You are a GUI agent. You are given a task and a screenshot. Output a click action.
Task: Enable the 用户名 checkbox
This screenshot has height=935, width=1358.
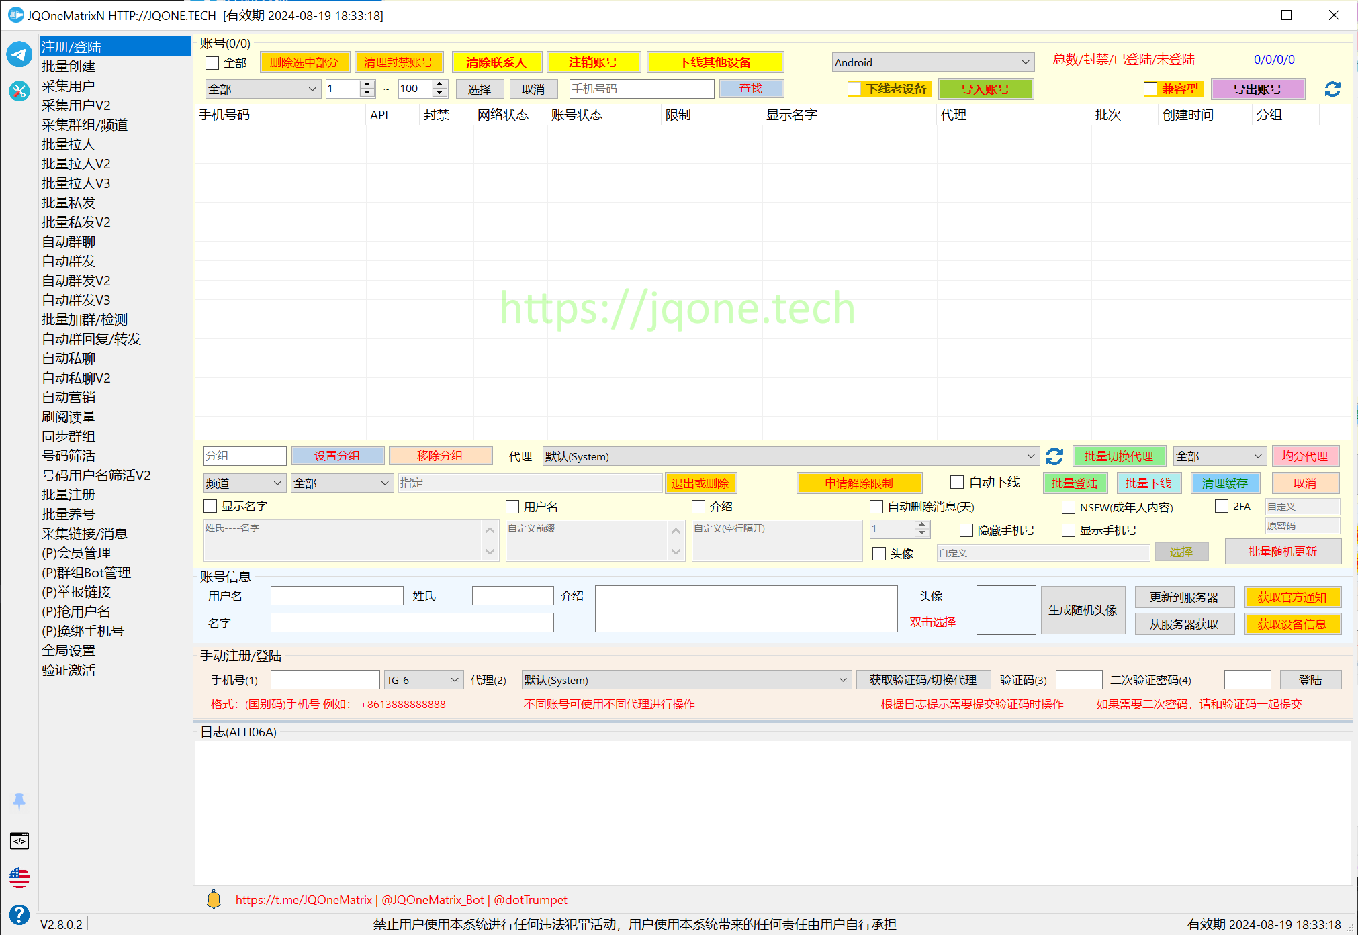click(512, 507)
